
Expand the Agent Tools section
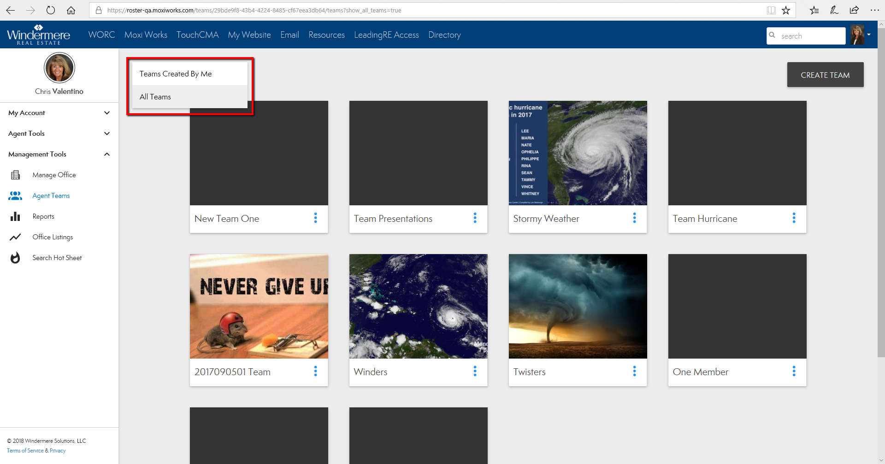coord(107,133)
